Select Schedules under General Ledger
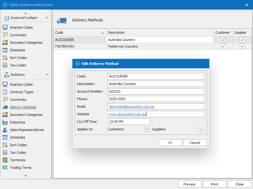253x189 pixels. (x=17, y=50)
